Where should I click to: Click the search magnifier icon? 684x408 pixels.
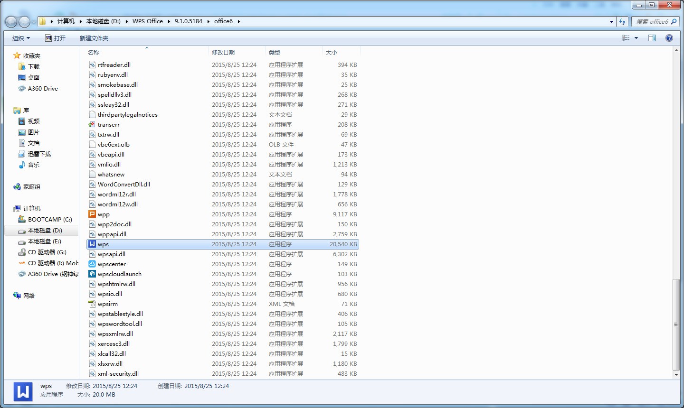coord(674,21)
